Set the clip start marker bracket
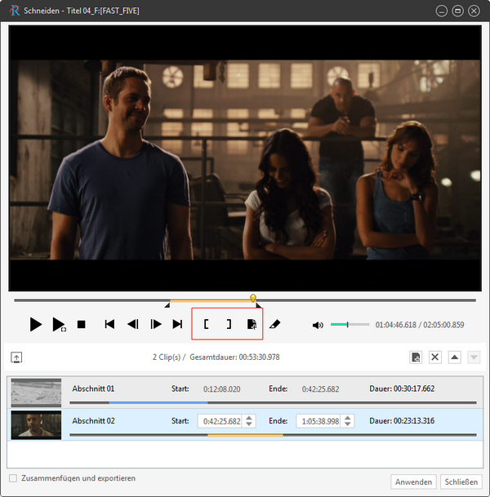The height and width of the screenshot is (497, 490). [206, 324]
